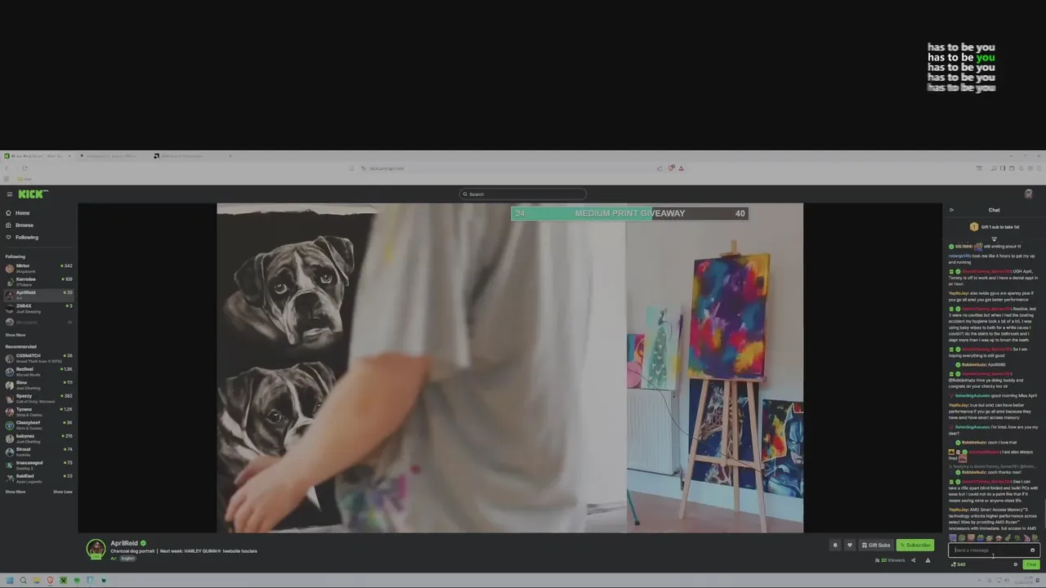The image size is (1046, 588).
Task: Expand Recommended list with Show More
Action: coord(16,492)
